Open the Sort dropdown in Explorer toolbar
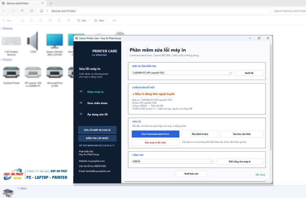Screen dimensions: 306x198 tap(83, 20)
